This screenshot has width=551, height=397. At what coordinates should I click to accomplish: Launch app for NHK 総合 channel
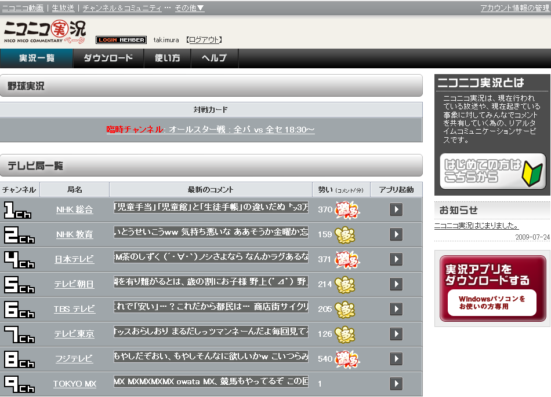(x=396, y=209)
